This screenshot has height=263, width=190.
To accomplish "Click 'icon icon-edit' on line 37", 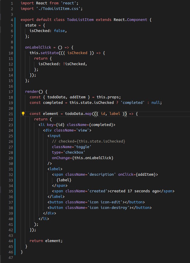I will pyautogui.click(x=105, y=202).
